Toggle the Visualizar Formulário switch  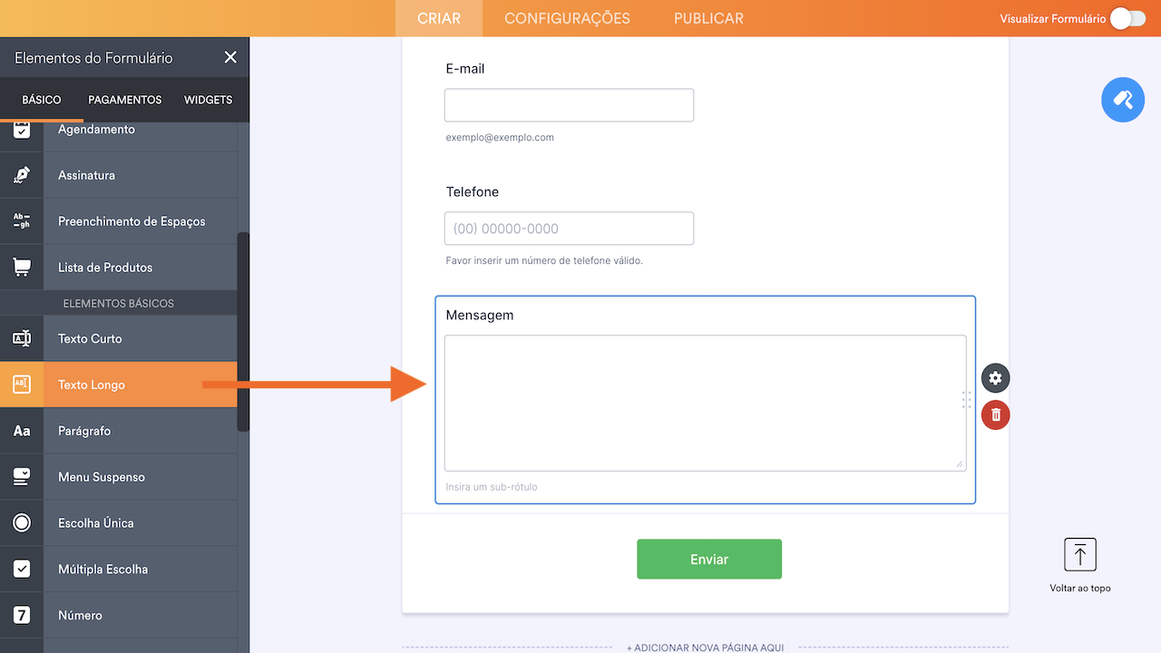pyautogui.click(x=1127, y=18)
